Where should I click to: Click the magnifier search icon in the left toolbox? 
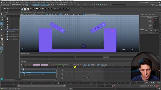2,52
